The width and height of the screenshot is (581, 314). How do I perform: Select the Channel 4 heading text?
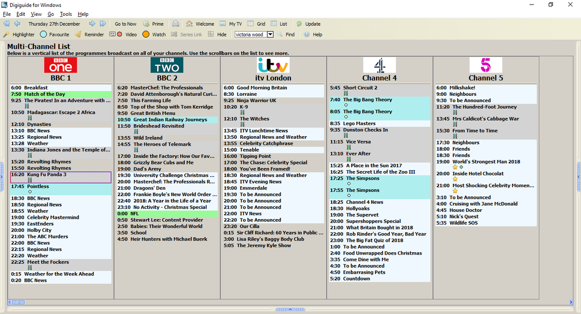[379, 78]
